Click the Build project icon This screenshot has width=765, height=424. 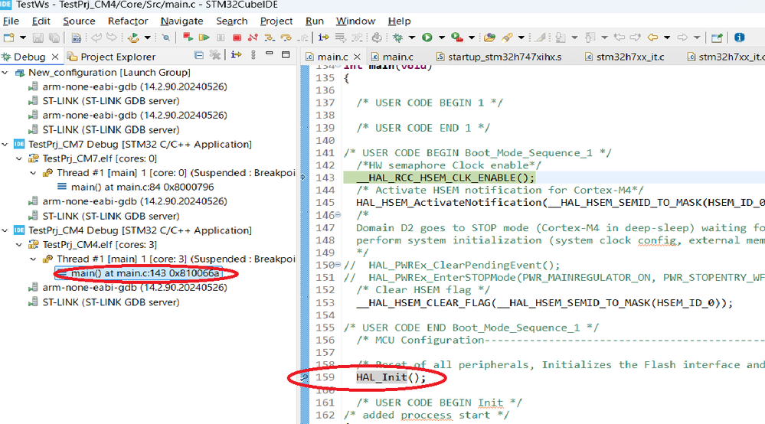(133, 38)
